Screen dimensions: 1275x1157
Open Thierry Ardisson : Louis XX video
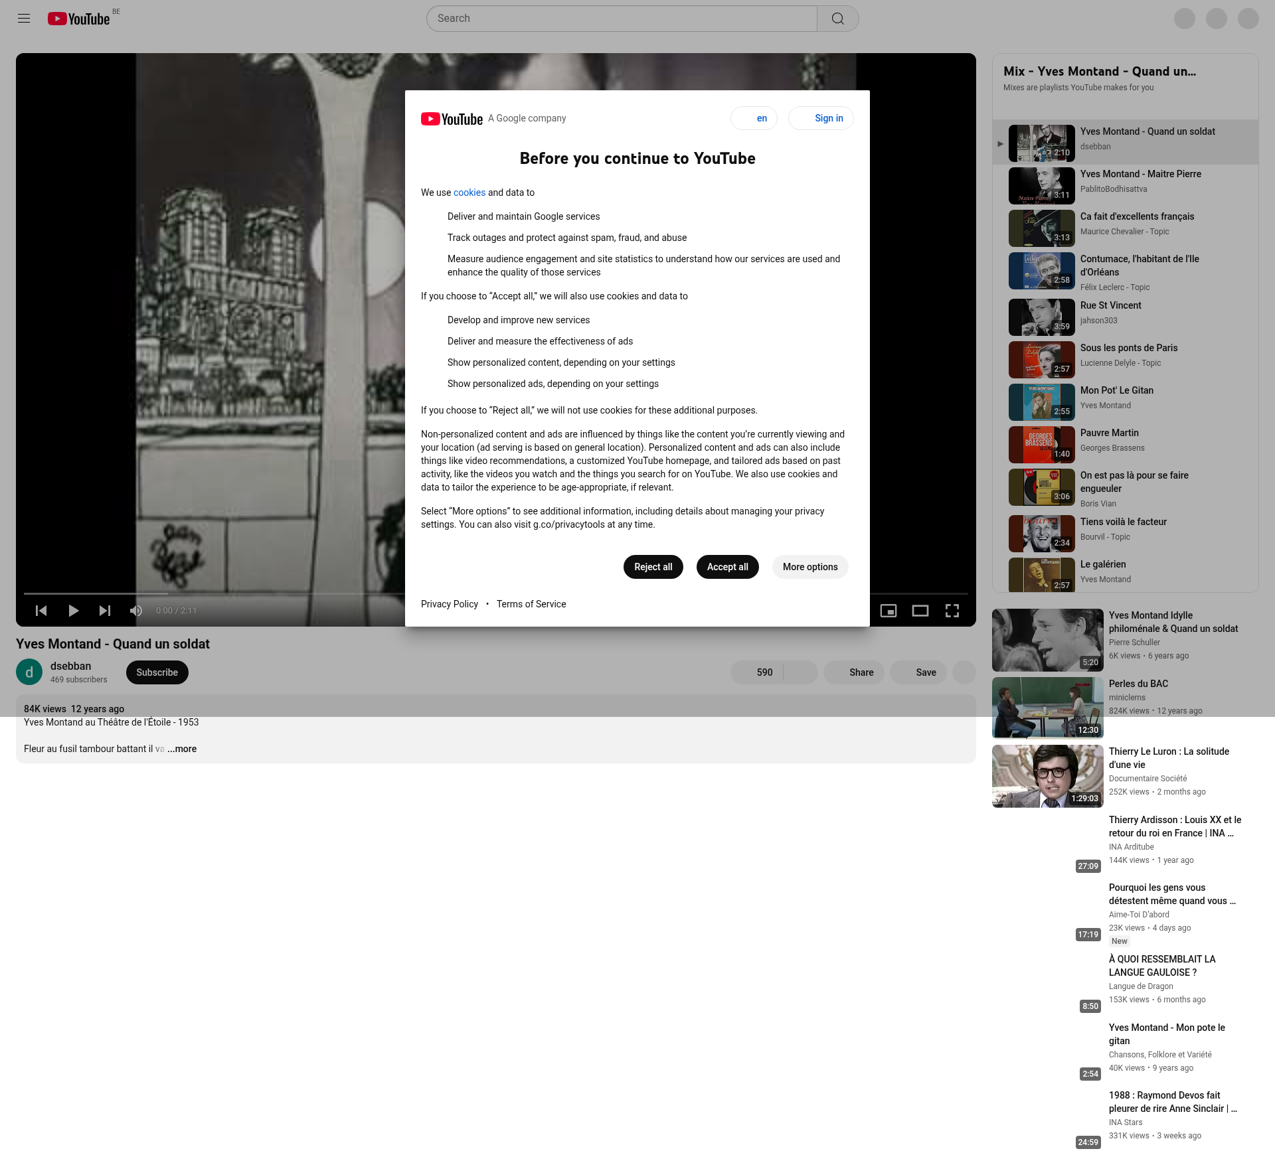click(1175, 826)
